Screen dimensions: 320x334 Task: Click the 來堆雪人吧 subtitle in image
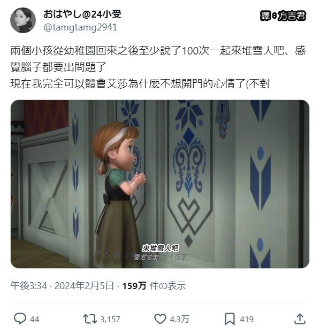(x=160, y=248)
